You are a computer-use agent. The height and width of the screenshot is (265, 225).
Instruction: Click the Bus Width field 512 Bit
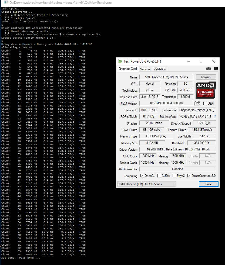coord(204,136)
